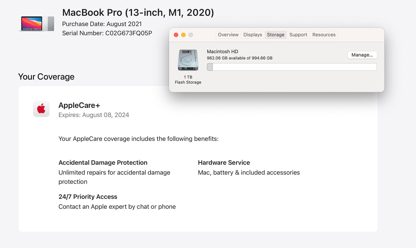Select the Storage tab
Screen dimensions: 416x248
point(276,34)
